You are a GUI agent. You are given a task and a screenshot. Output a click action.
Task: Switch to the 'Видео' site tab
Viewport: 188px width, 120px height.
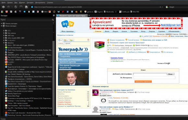click(115, 31)
